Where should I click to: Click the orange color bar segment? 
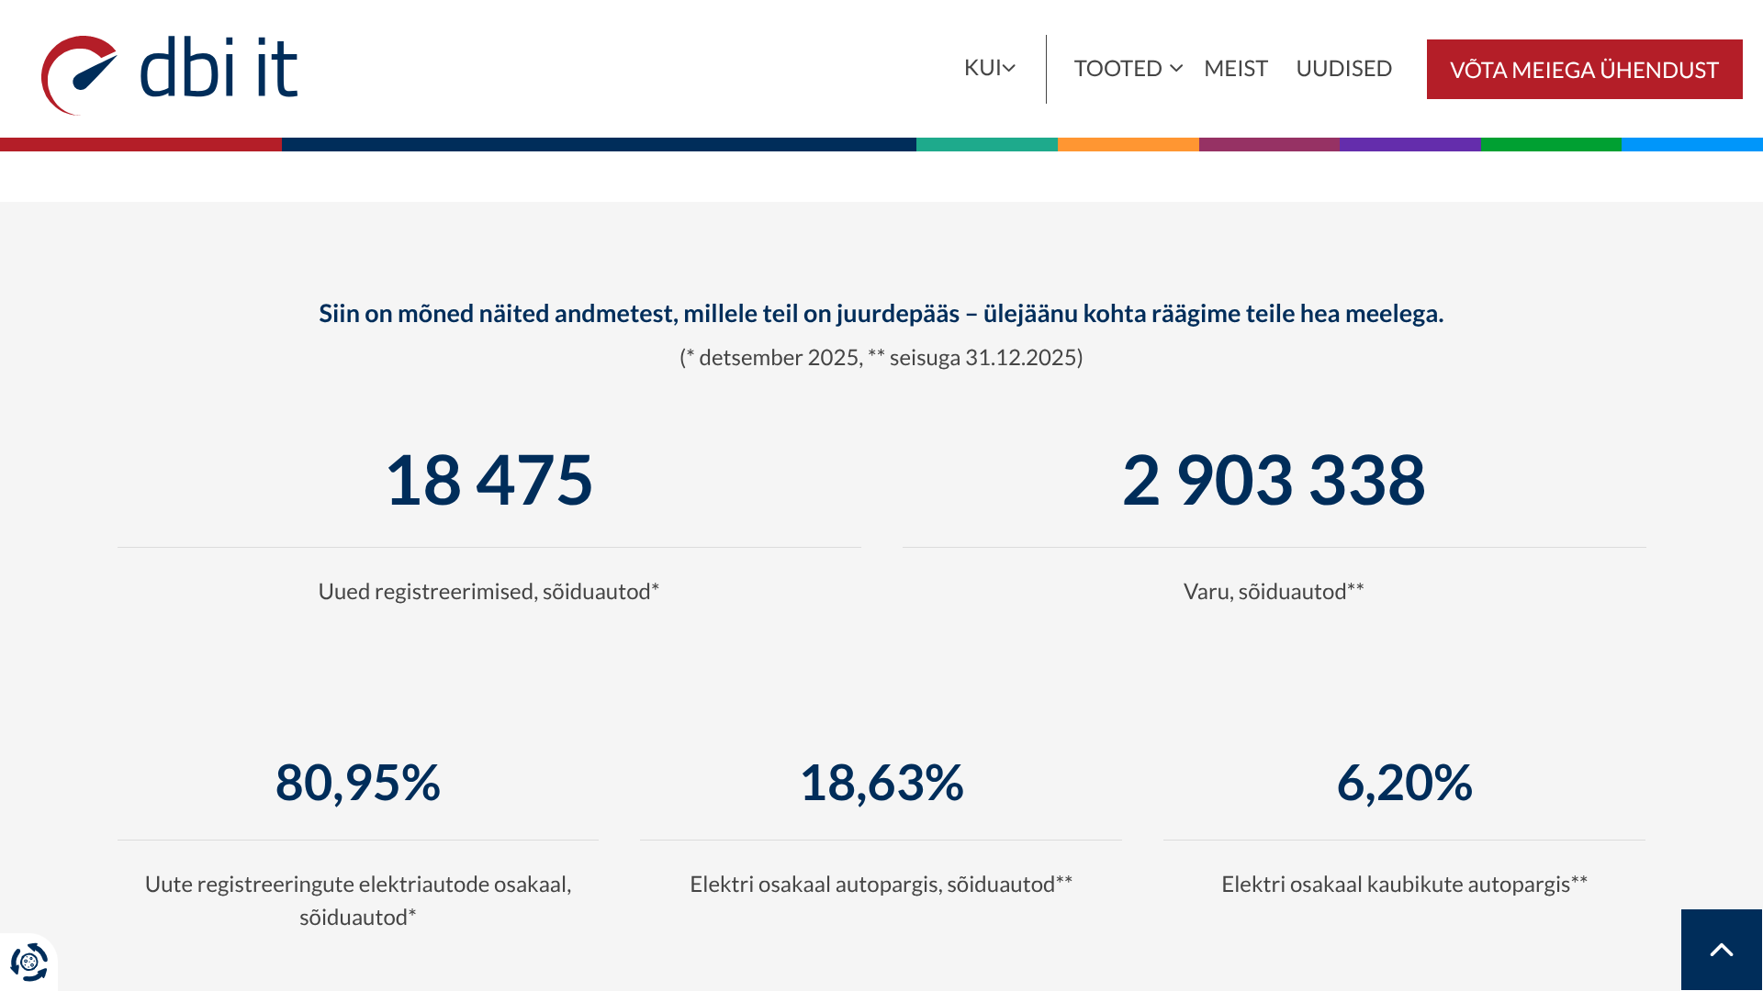[1128, 144]
